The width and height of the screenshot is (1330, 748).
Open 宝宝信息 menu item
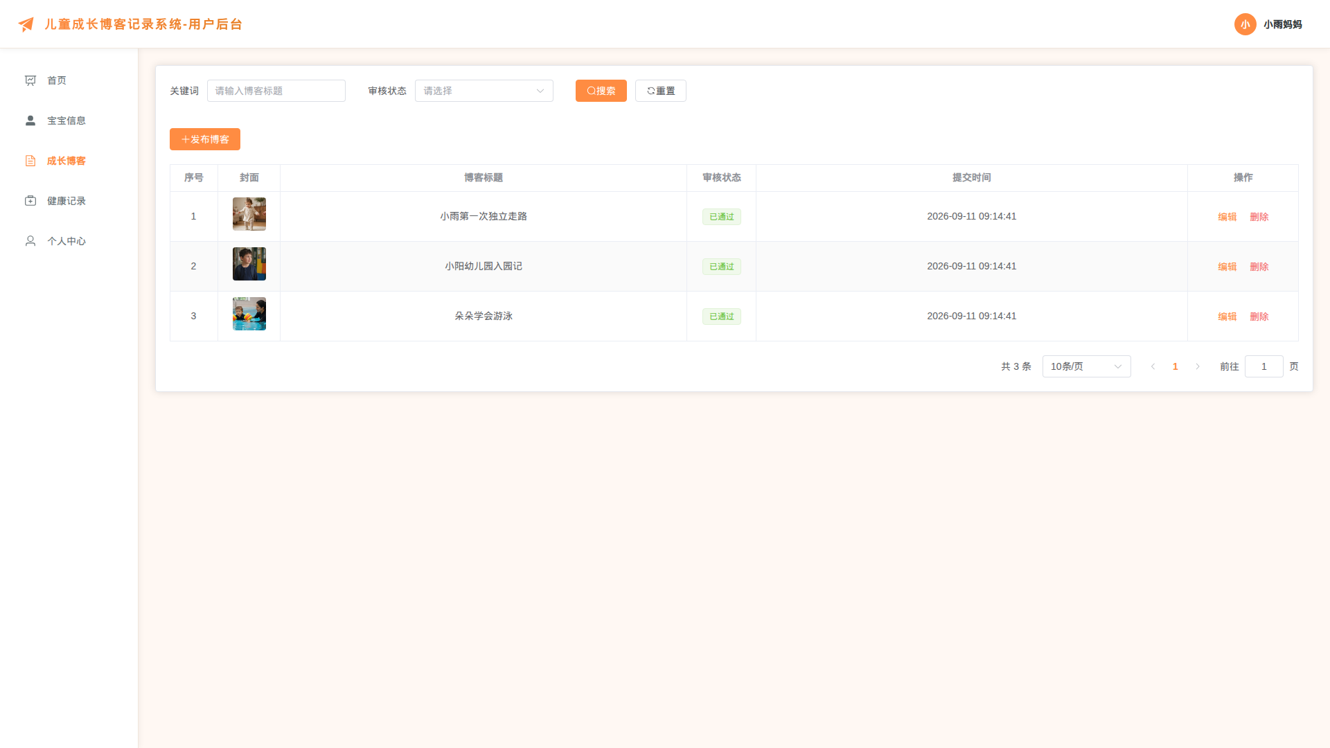pyautogui.click(x=69, y=121)
